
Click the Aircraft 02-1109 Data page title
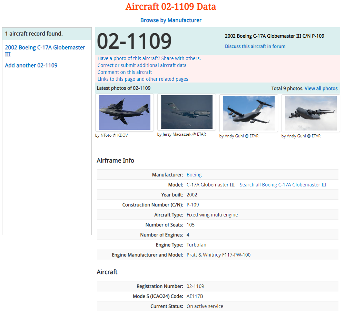(x=171, y=7)
